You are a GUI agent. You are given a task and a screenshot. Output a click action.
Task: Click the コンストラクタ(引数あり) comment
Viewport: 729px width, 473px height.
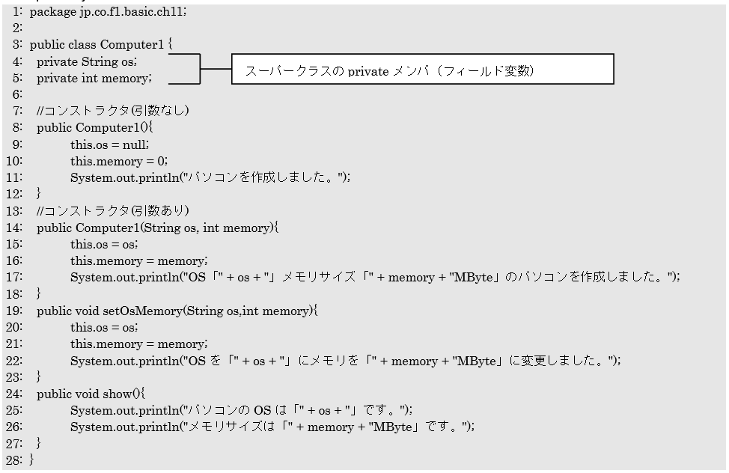point(113,210)
